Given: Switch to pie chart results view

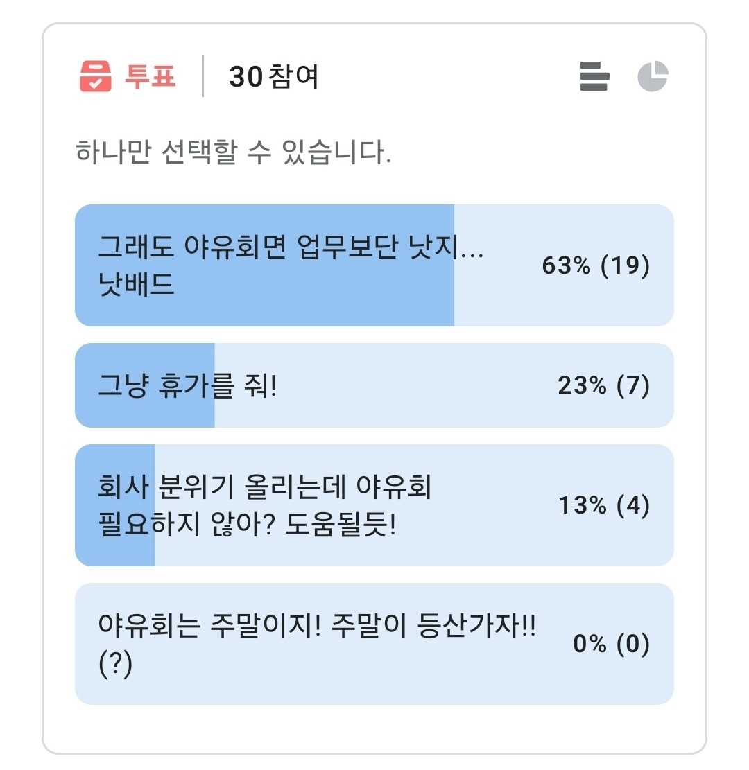Looking at the screenshot, I should pos(653,76).
